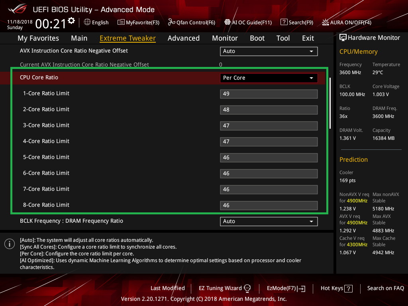Click the Hot Keys question mark icon
This screenshot has width=408, height=306.
click(348, 288)
